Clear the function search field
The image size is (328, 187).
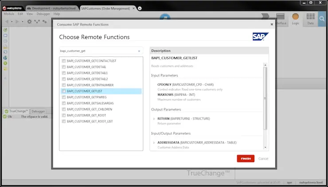(139, 51)
